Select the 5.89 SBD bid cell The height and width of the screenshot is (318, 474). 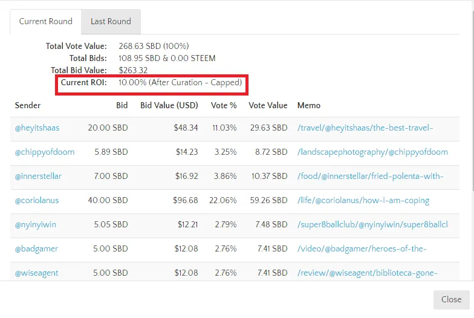(x=111, y=152)
